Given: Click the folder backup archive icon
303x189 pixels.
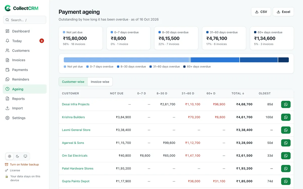Looking at the screenshot, I should click(x=7, y=165).
